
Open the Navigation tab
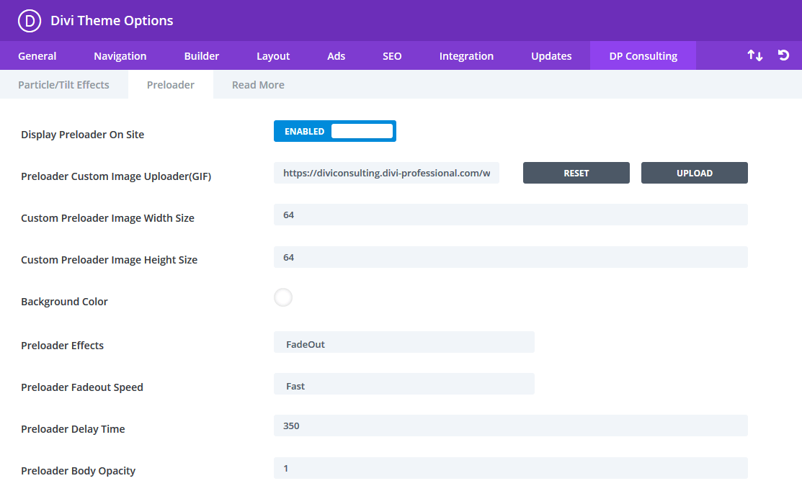coord(120,55)
